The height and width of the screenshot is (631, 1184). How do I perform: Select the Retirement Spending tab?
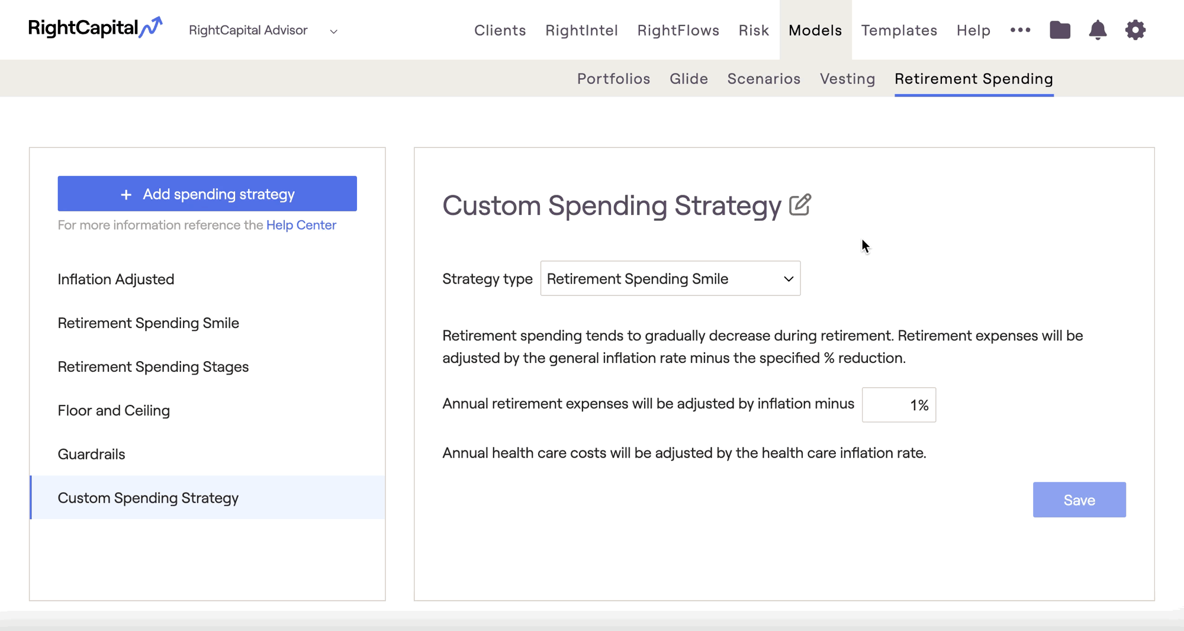tap(974, 79)
